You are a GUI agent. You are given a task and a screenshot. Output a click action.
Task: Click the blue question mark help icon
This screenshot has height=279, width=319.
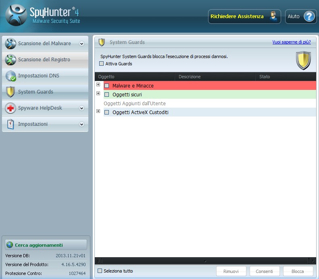(x=309, y=17)
